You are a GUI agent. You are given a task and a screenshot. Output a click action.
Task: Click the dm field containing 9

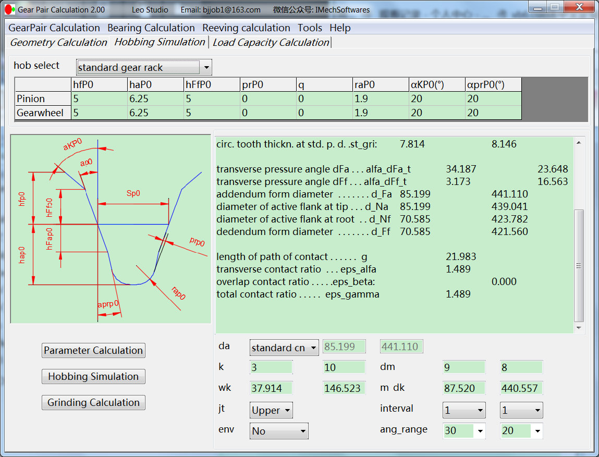point(464,367)
